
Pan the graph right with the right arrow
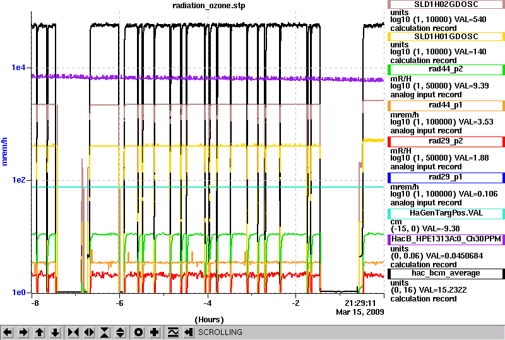click(x=23, y=332)
